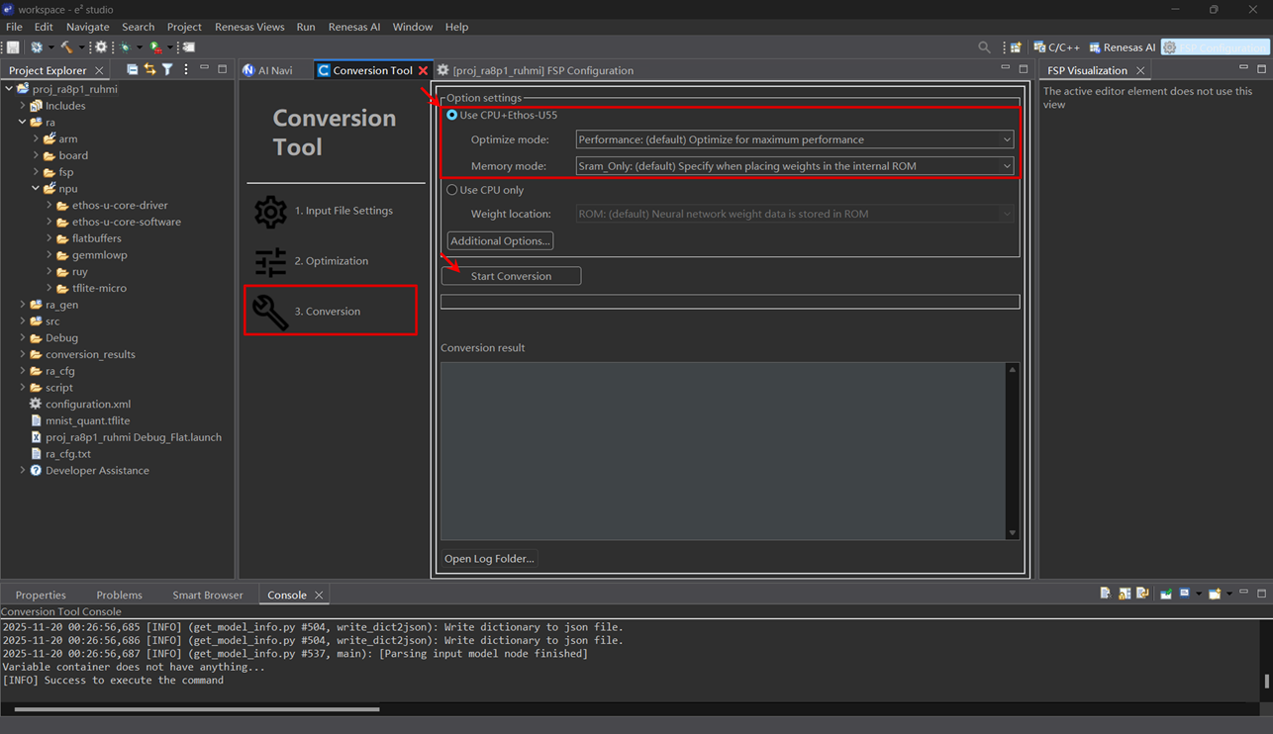Select the FSP Configuration perspective button

click(1215, 47)
